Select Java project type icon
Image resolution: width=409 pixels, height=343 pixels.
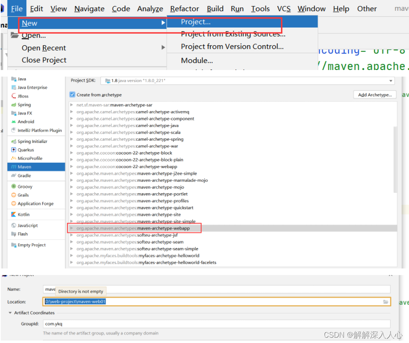pyautogui.click(x=14, y=79)
